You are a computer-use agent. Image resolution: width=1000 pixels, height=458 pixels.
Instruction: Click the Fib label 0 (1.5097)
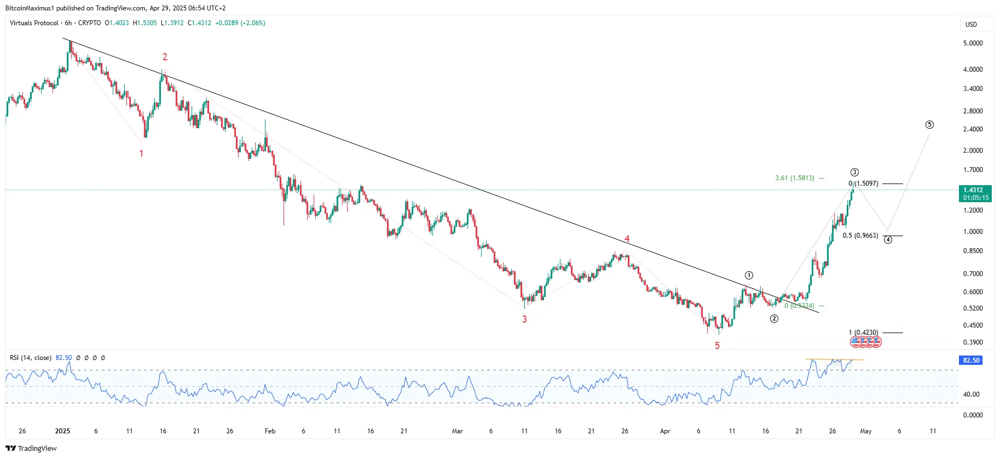(864, 184)
